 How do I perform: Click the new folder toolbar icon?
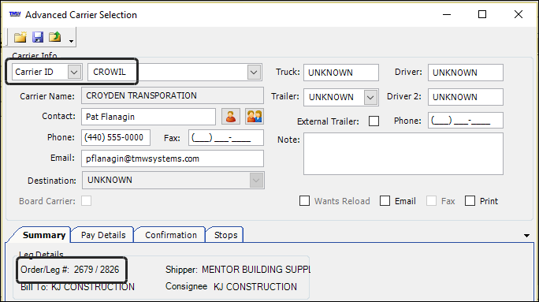click(20, 37)
